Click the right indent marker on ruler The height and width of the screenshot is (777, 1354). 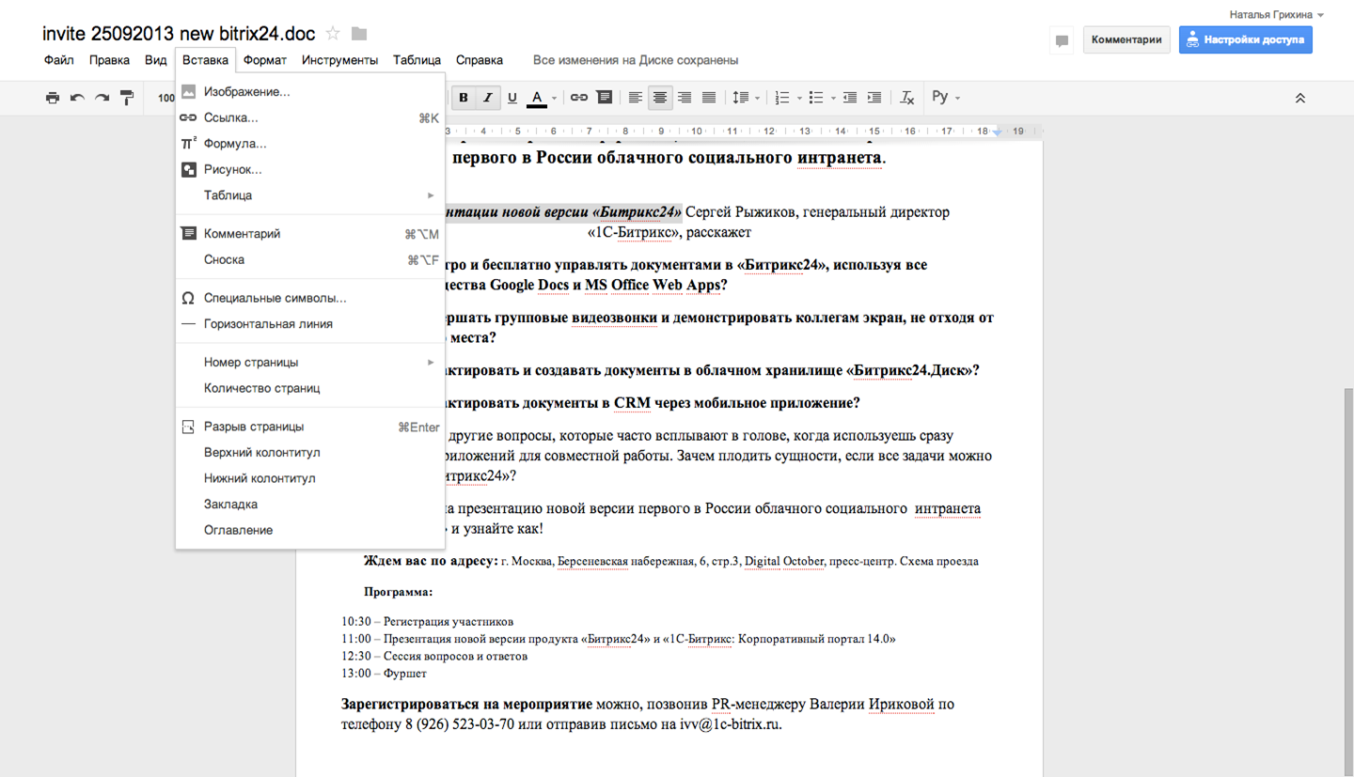(998, 132)
